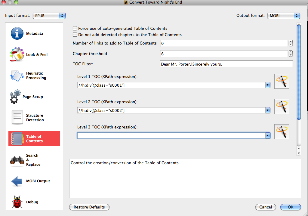Launch XPath wizard for Level 3 TOC

coord(282,132)
